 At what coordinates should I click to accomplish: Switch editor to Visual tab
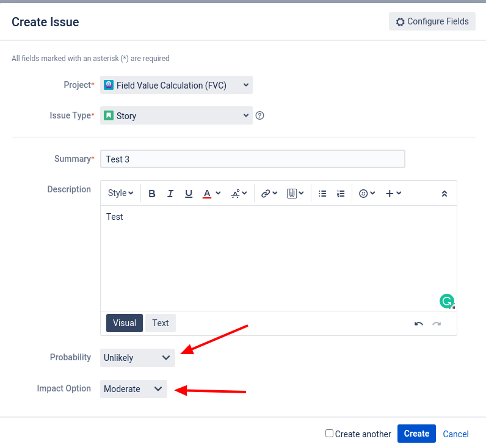(125, 323)
